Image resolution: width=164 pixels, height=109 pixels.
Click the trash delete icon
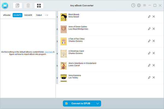click(x=28, y=5)
